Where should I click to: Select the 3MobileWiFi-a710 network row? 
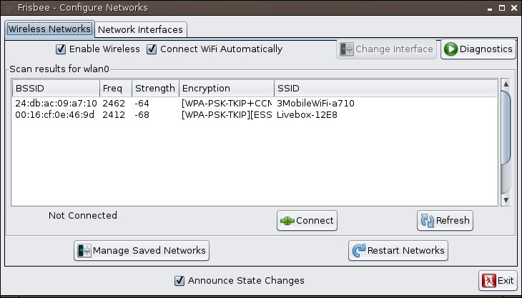315,103
